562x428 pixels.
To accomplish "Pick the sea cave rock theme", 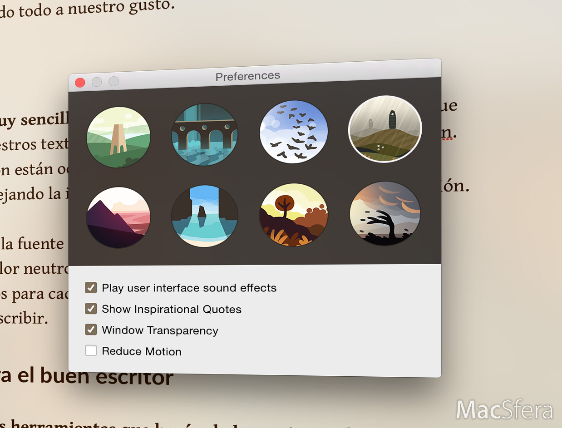I will [x=205, y=216].
